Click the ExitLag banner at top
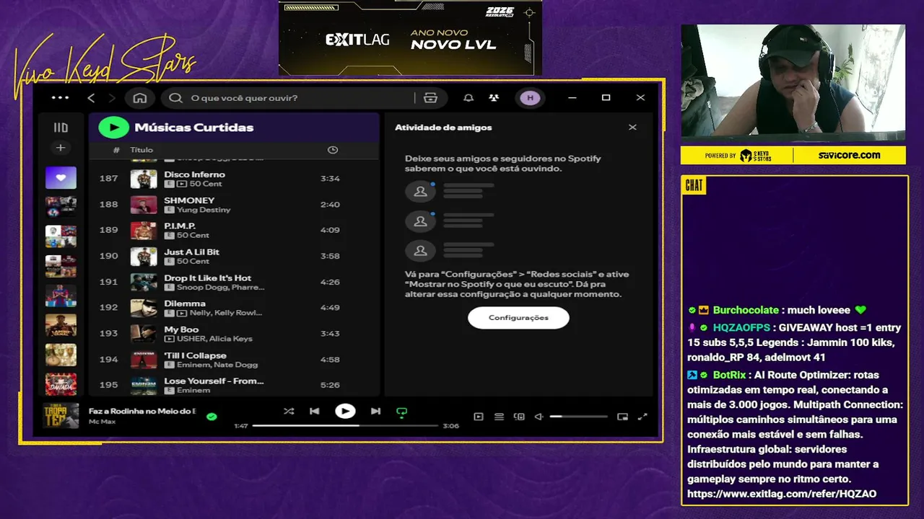The height and width of the screenshot is (519, 924). pos(410,38)
